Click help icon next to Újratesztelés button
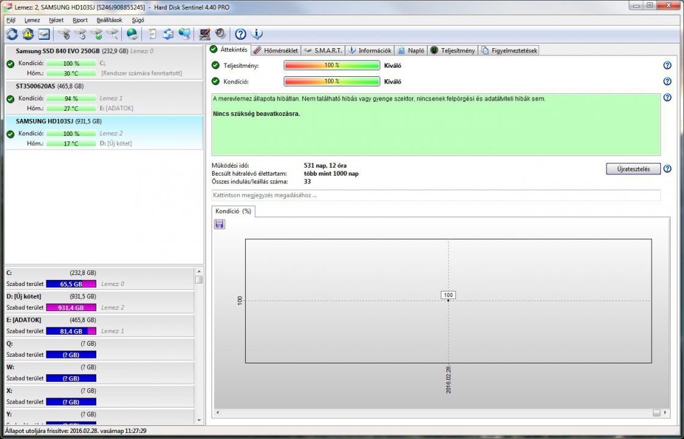 pyautogui.click(x=668, y=169)
